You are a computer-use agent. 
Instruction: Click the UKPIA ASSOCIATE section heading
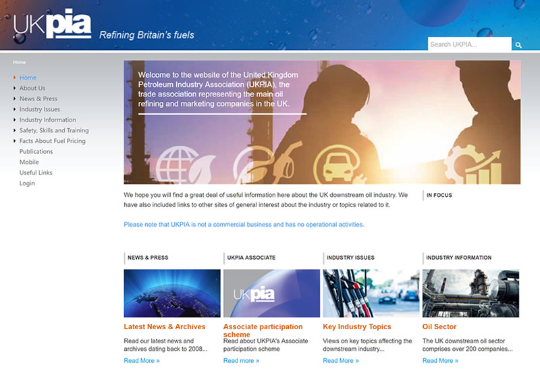(251, 258)
